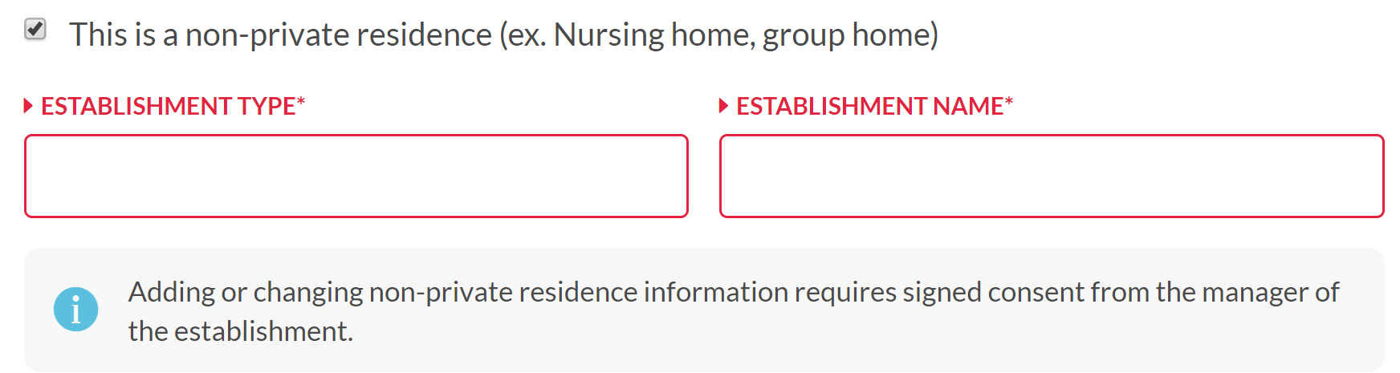The width and height of the screenshot is (1400, 373).
Task: Click the word 'TYPE' in the left label
Action: click(267, 106)
